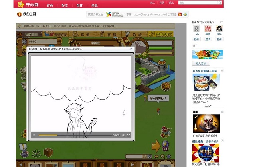Image resolution: width=255 pixels, height=167 pixels.
Task: Click the crystal ball 0/1 icon
Action: pos(165,146)
